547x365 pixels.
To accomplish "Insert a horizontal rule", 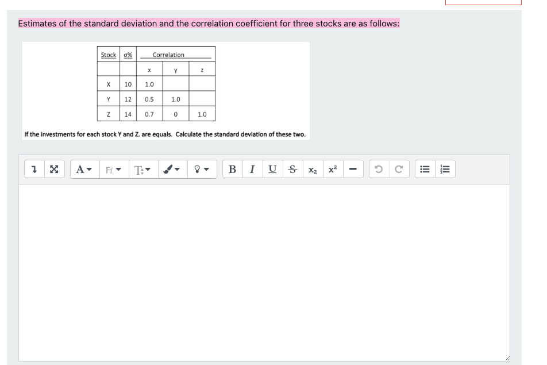I will [x=353, y=169].
